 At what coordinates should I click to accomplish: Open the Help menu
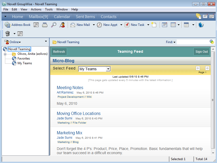pos(75,9)
